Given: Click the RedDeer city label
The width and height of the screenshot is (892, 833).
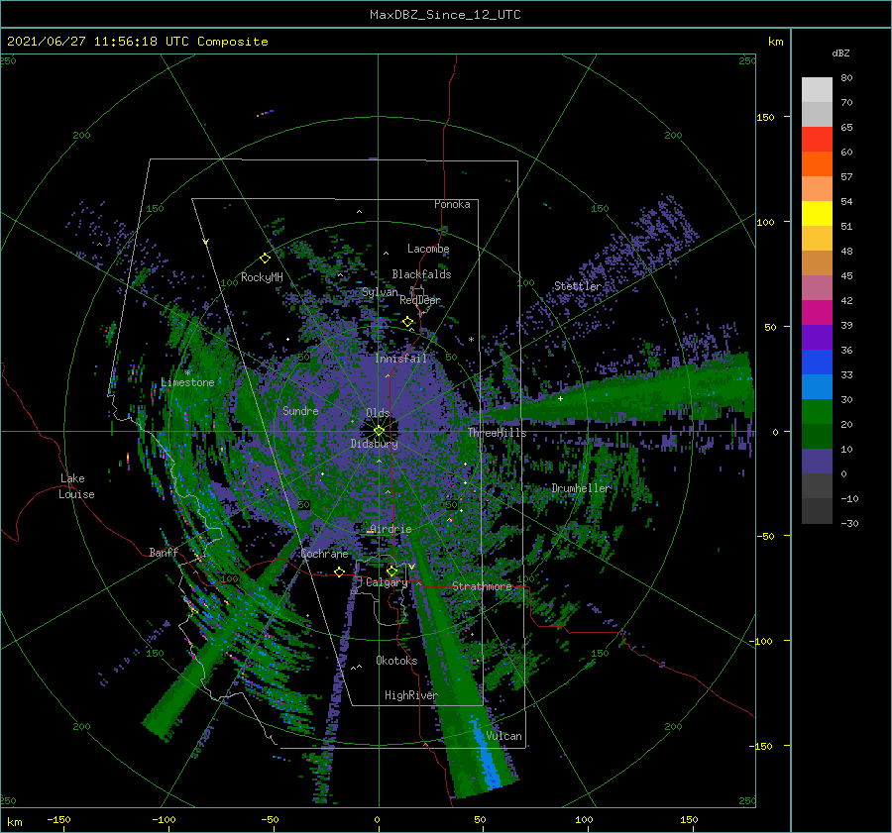Looking at the screenshot, I should 420,300.
